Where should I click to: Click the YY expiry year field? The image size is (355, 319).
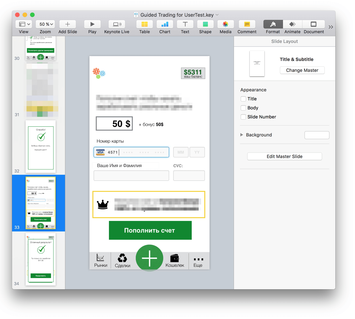pyautogui.click(x=197, y=152)
